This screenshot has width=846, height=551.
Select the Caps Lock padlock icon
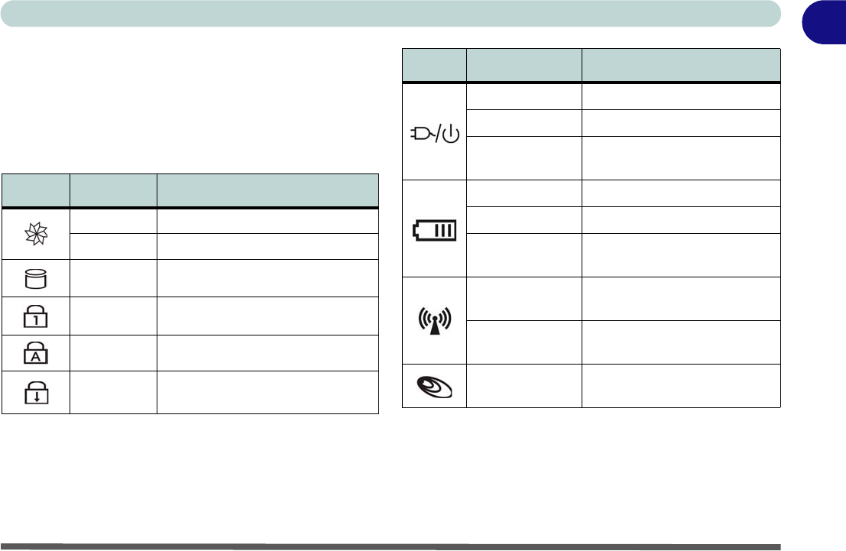pyautogui.click(x=35, y=353)
